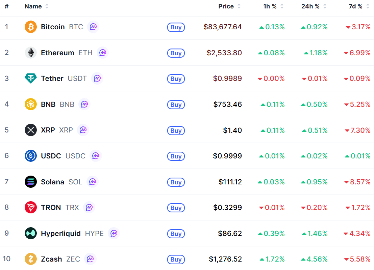Image resolution: width=374 pixels, height=270 pixels.
Task: Open the community chat icon beside BTC
Action: (x=93, y=27)
